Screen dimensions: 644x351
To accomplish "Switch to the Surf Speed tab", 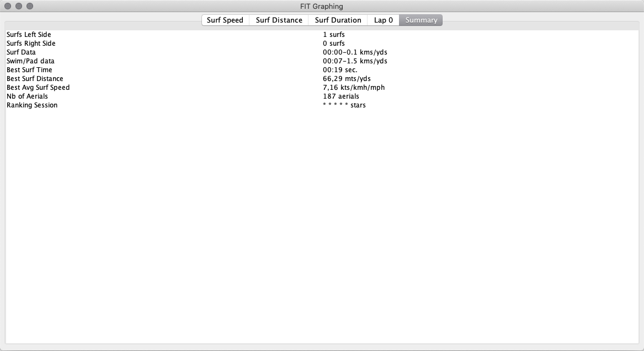I will tap(225, 20).
